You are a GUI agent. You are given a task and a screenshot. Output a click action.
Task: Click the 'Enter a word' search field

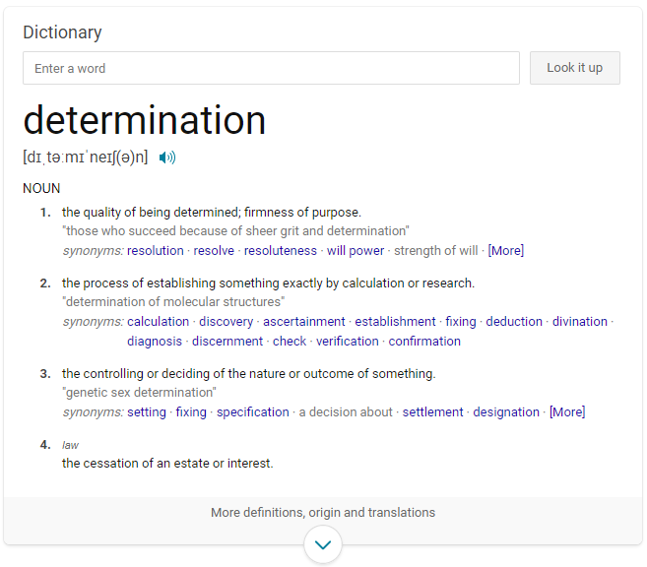(271, 68)
